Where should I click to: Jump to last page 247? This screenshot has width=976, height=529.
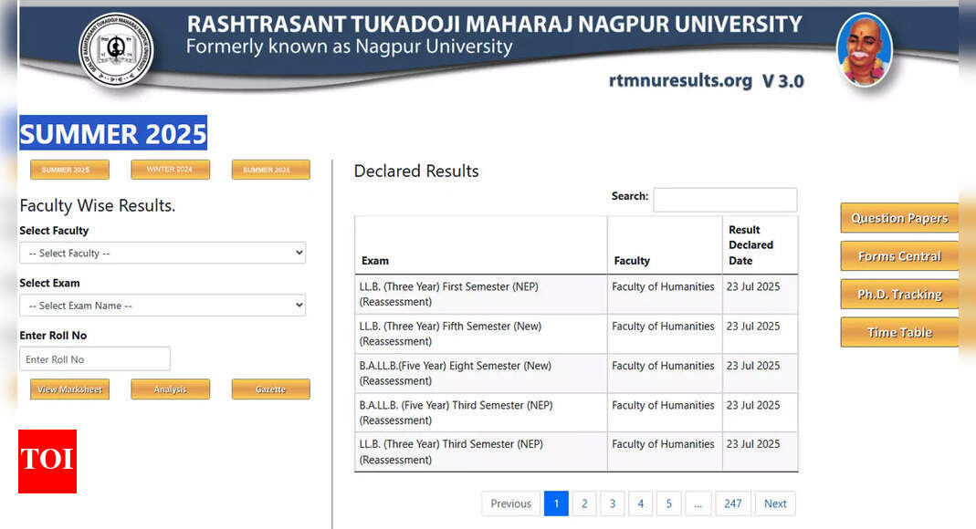pyautogui.click(x=732, y=503)
